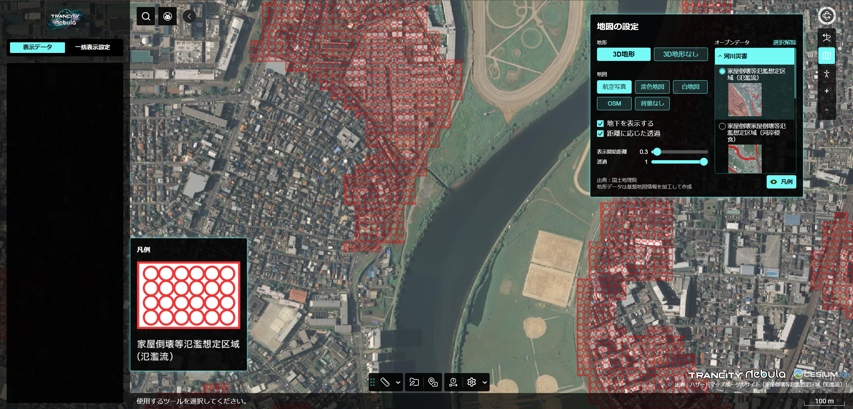The image size is (853, 409).
Task: Expand the ruler tool dropdown arrow
Action: click(398, 382)
